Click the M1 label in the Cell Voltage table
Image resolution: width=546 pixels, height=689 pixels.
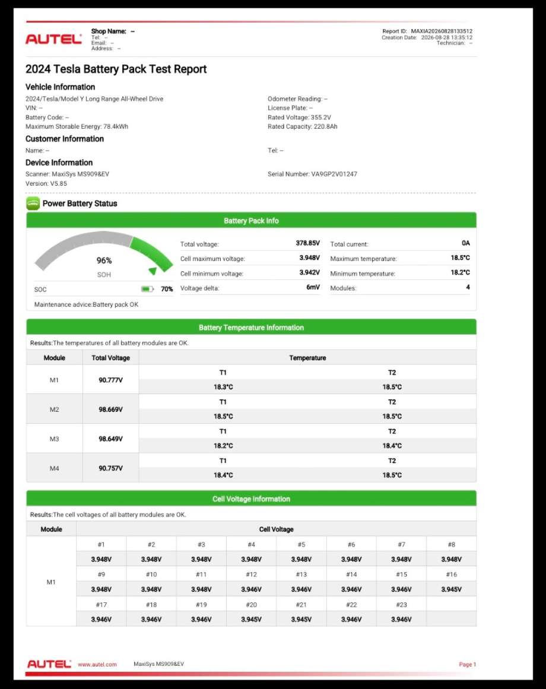[x=51, y=582]
